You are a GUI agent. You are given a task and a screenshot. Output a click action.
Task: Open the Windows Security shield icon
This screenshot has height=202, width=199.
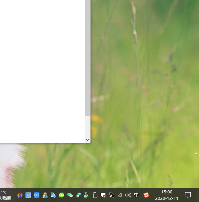[103, 195]
